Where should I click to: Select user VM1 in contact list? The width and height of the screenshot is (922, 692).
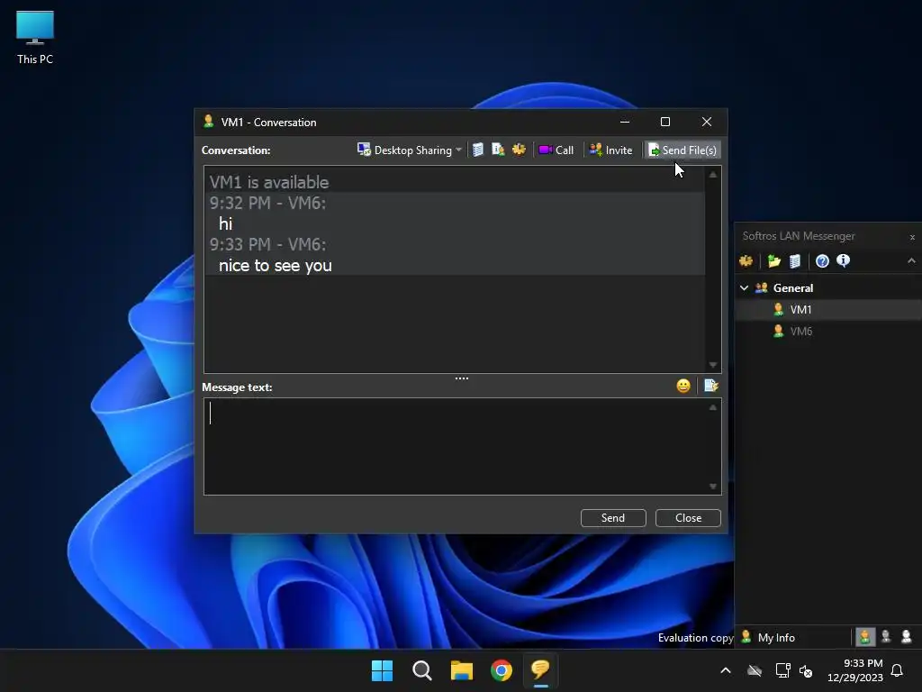point(828,310)
